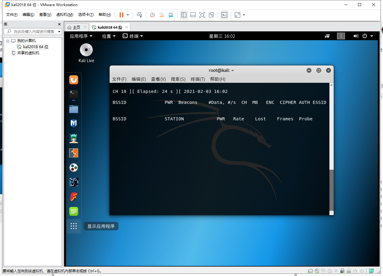
Task: Close the library panel
Action: tap(59, 24)
